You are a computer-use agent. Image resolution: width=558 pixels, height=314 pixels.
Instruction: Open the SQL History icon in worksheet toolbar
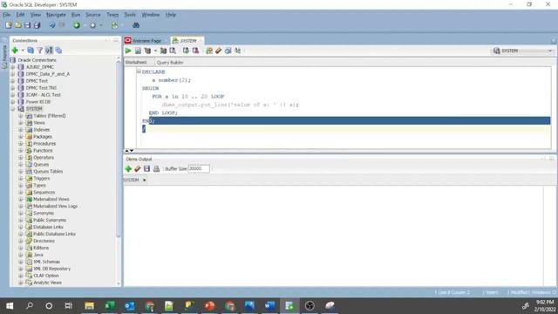tap(228, 51)
